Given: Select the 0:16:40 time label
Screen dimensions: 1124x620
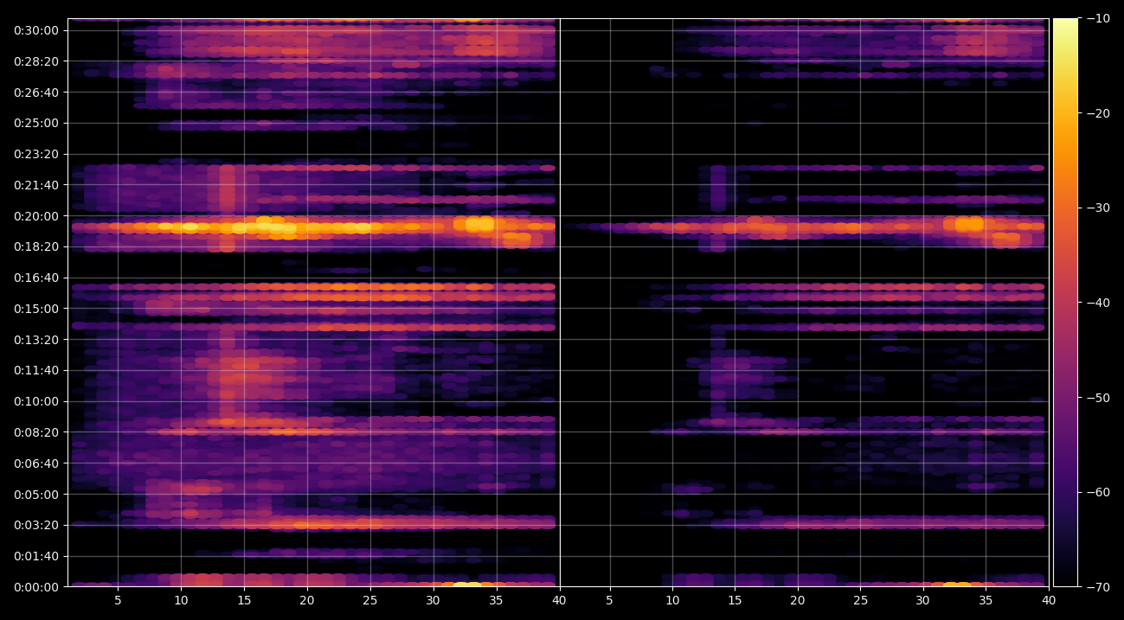Looking at the screenshot, I should pos(35,278).
